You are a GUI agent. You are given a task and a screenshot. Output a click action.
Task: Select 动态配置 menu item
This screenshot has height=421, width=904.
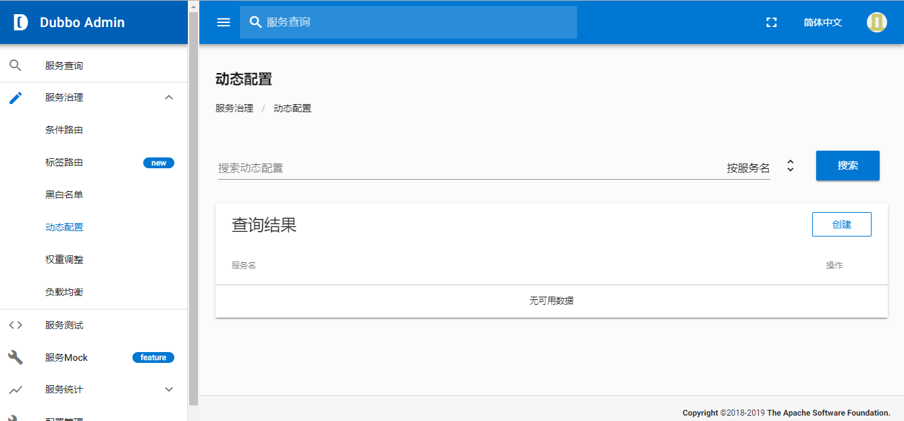point(64,227)
